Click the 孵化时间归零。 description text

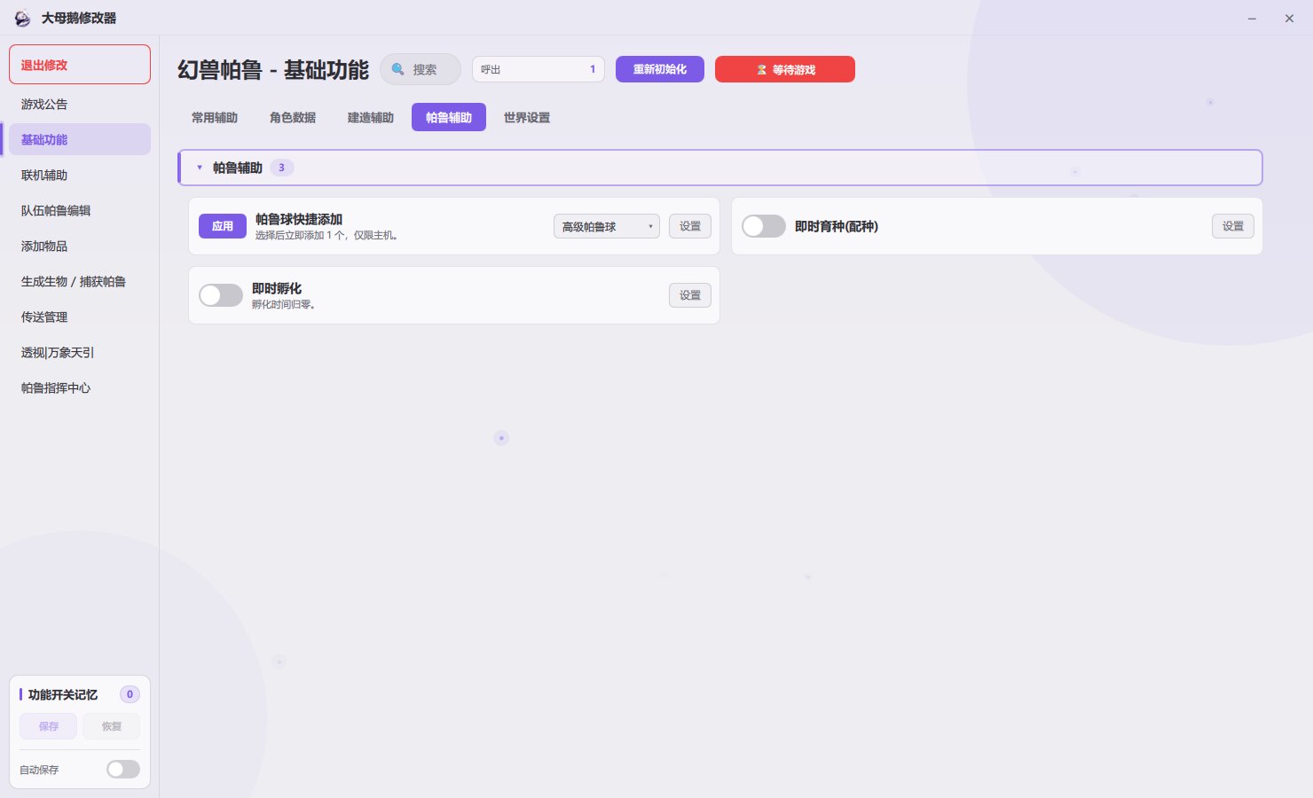(x=284, y=305)
